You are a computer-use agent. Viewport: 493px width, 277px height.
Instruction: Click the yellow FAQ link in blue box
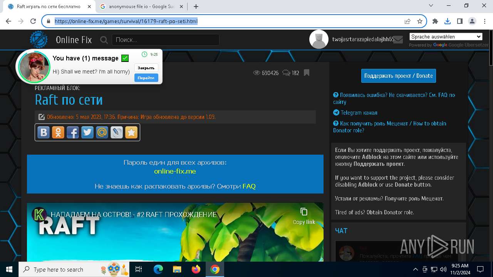(x=249, y=186)
